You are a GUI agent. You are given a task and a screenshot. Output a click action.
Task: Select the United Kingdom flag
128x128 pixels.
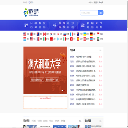click(x=31, y=34)
